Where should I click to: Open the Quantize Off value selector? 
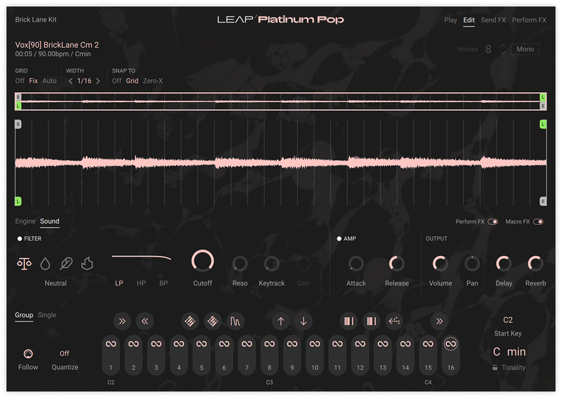click(x=65, y=354)
